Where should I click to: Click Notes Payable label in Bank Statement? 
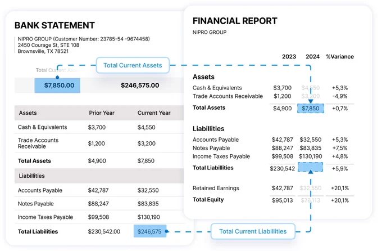tap(35, 204)
